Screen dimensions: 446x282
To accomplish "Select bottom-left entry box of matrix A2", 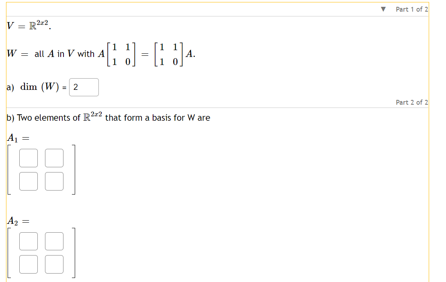I will point(29,264).
